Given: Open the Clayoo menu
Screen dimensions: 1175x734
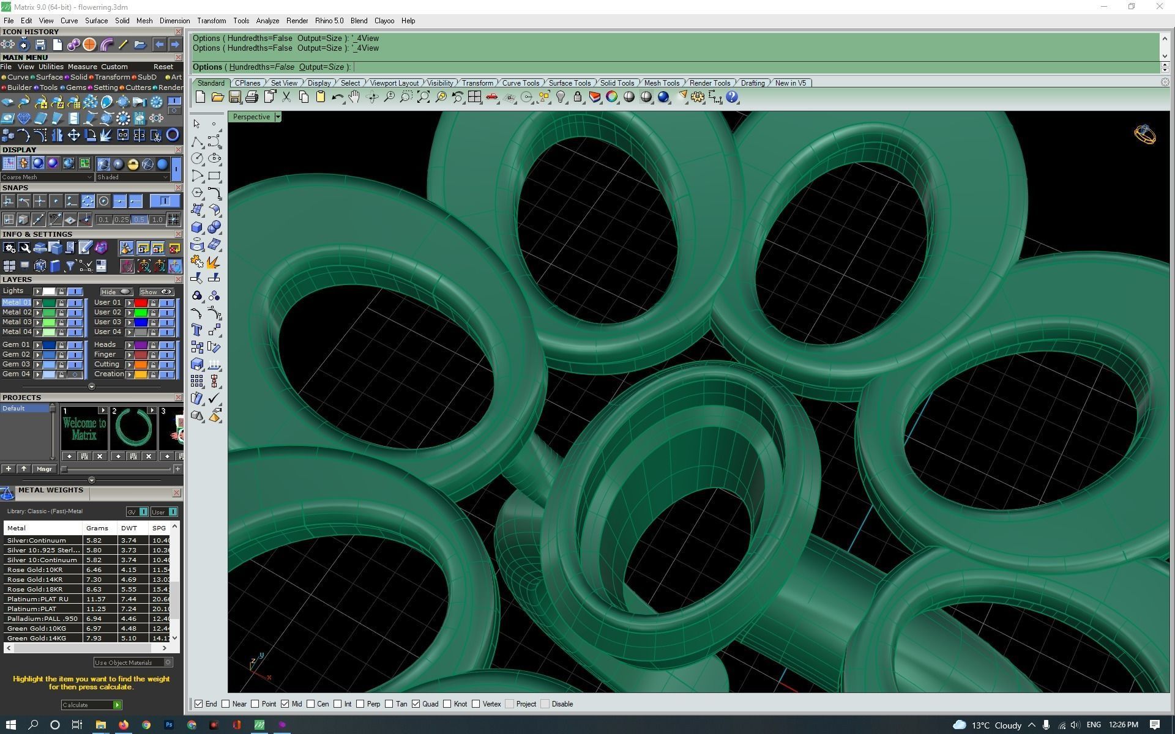Looking at the screenshot, I should [384, 21].
